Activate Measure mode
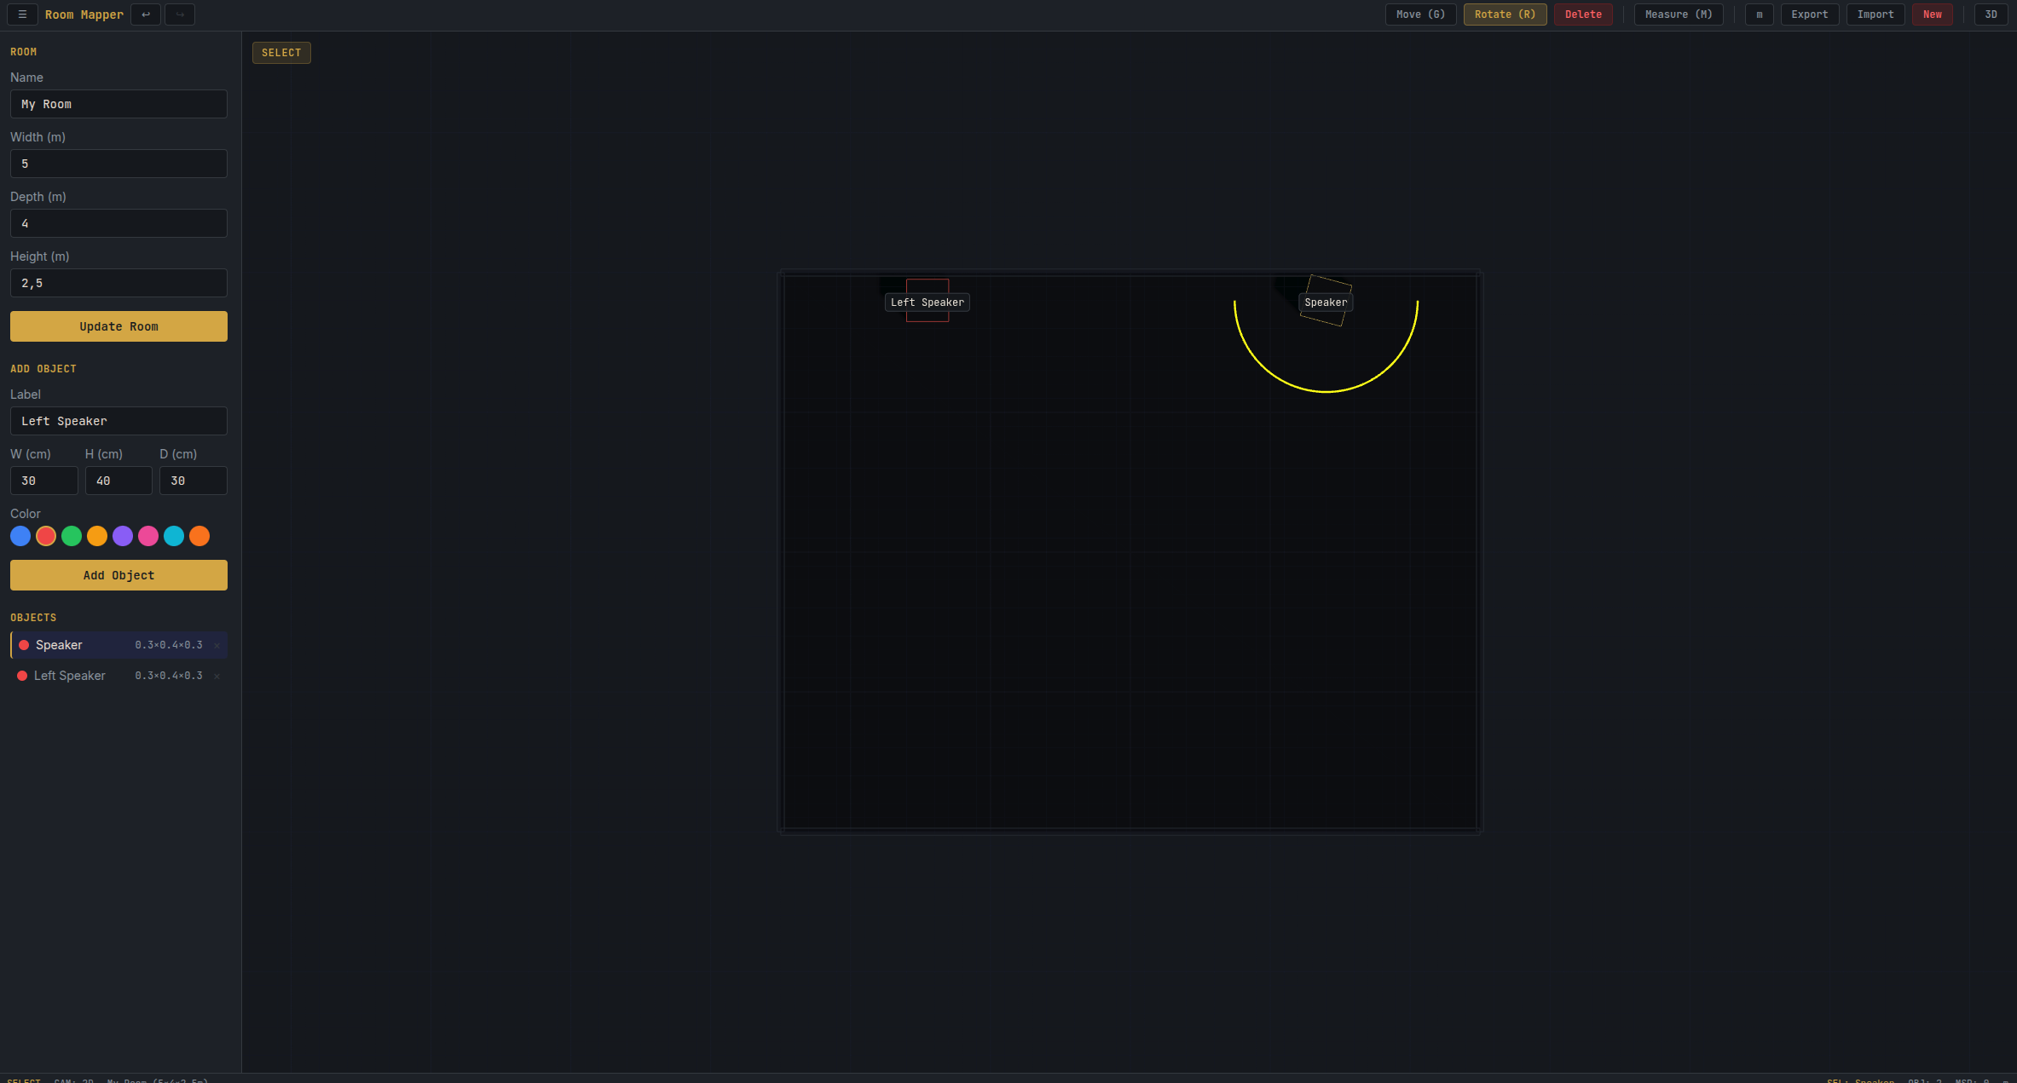 point(1677,14)
